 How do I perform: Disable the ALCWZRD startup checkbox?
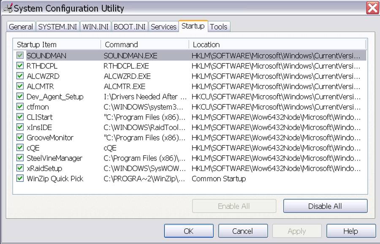(20, 76)
